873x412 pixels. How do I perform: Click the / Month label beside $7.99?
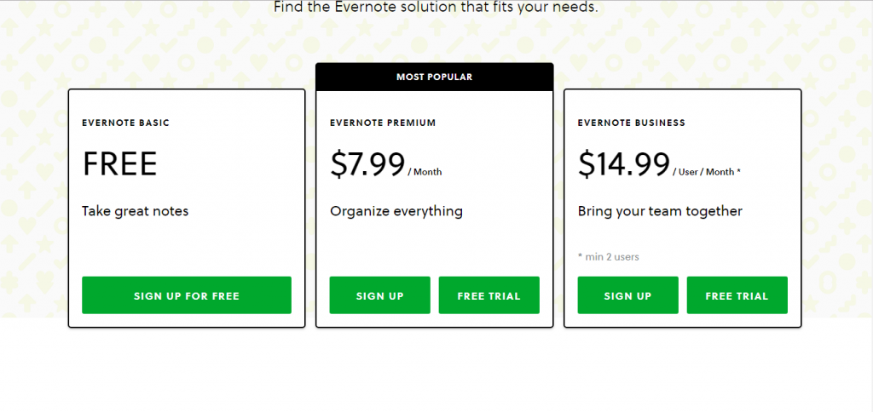click(425, 172)
